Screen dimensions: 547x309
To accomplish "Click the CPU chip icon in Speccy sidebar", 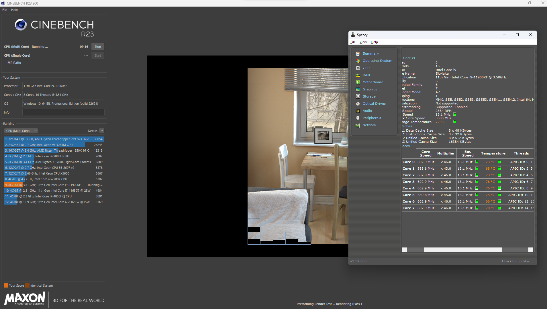I will 358,68.
